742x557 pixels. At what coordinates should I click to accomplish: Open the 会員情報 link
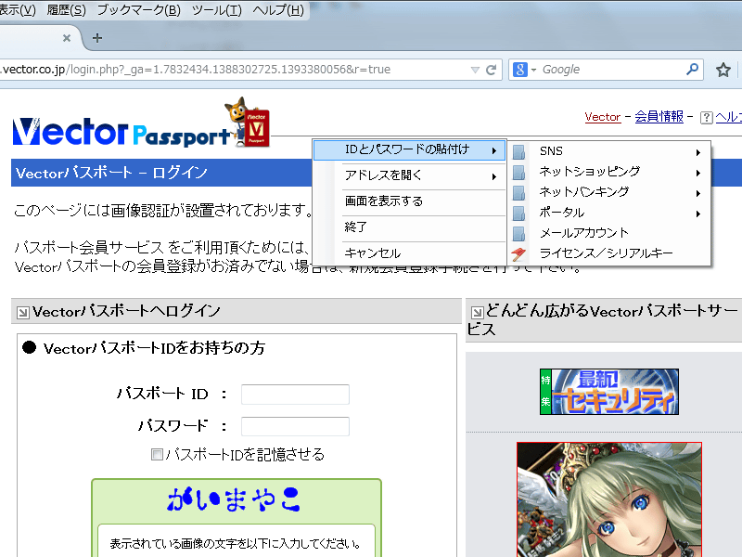click(x=659, y=117)
